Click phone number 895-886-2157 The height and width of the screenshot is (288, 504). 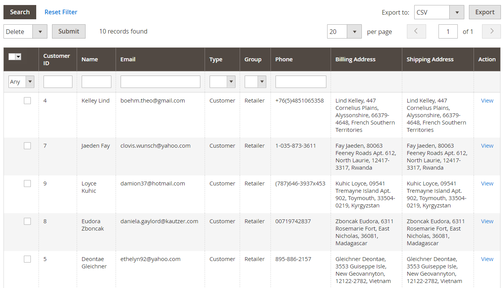tap(293, 259)
